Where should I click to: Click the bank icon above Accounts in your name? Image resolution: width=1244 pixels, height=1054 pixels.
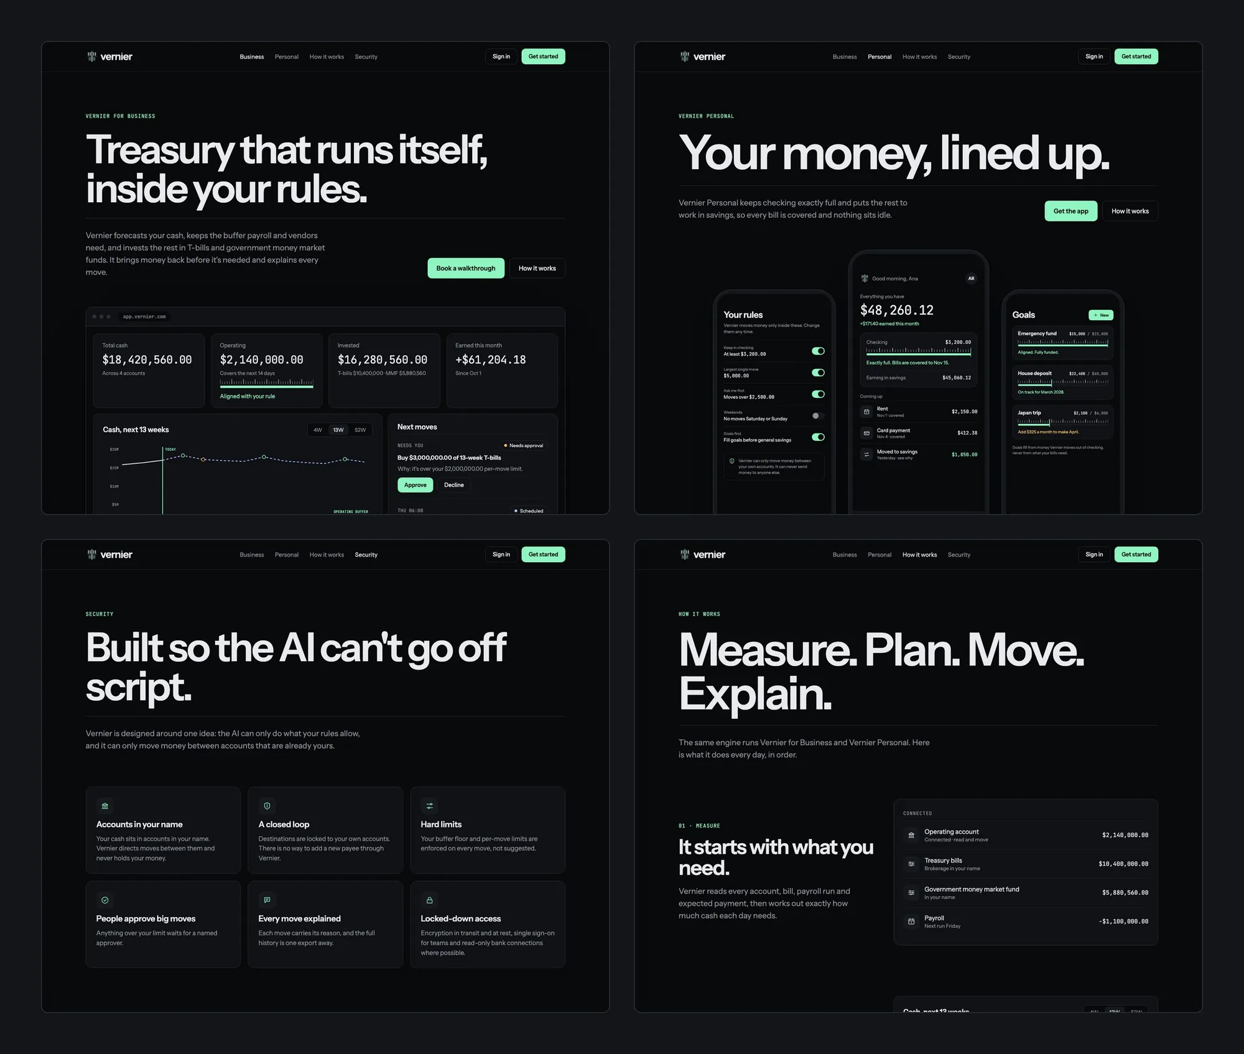click(105, 806)
